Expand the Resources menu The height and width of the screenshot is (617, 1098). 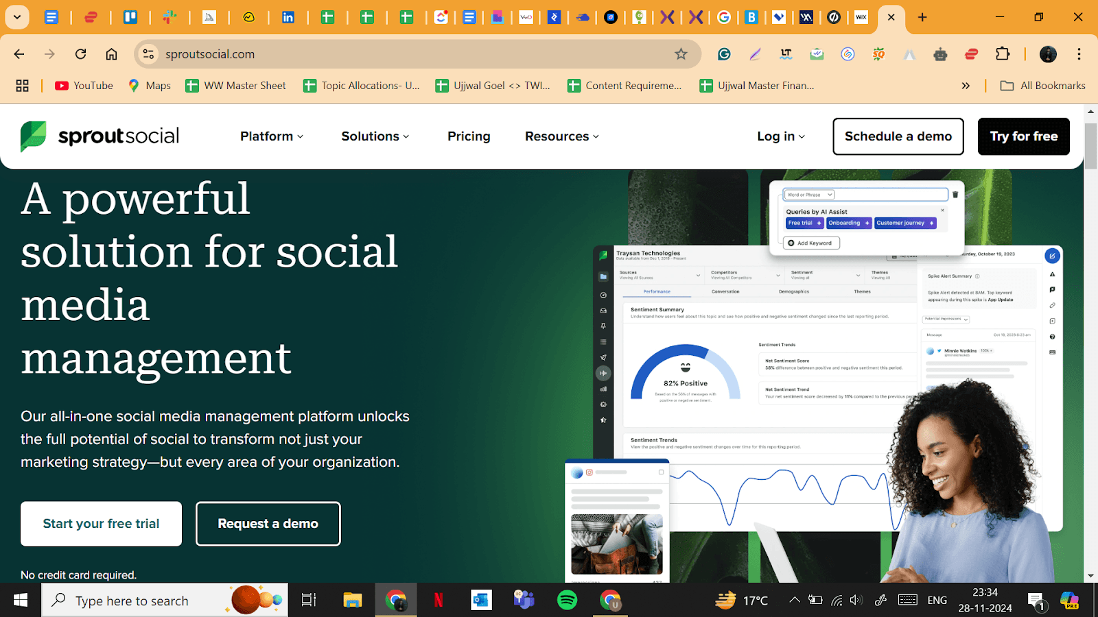point(562,136)
